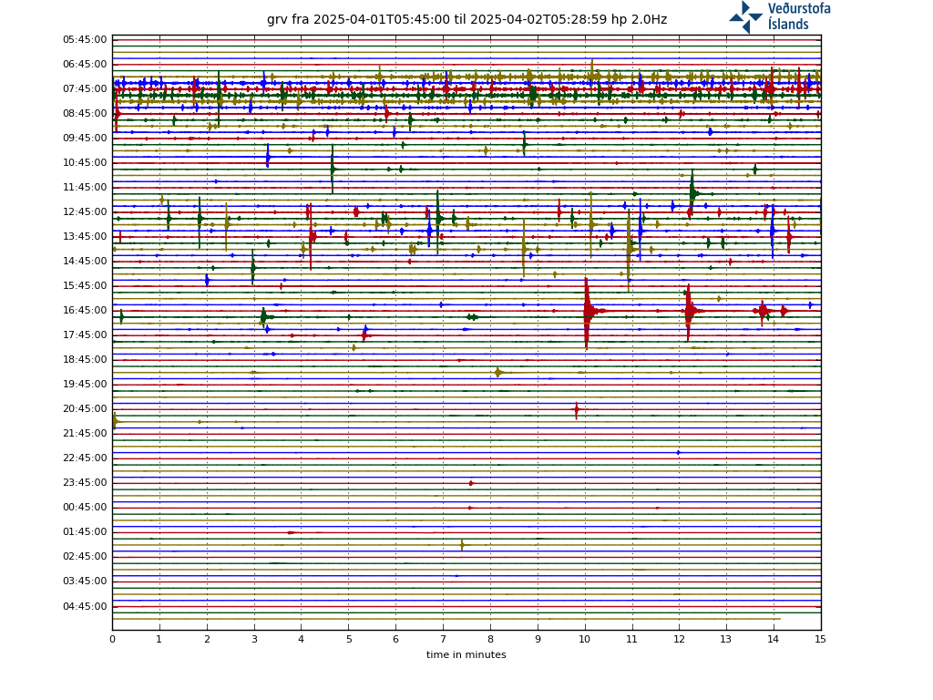Click the 00:45:00 time label

pos(85,507)
